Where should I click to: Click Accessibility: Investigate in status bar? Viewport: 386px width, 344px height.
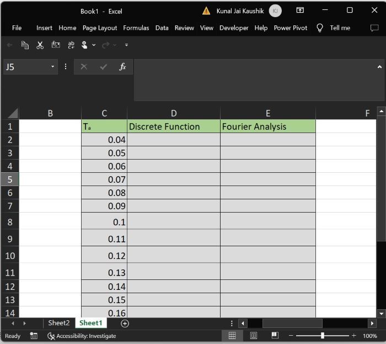tap(82, 336)
